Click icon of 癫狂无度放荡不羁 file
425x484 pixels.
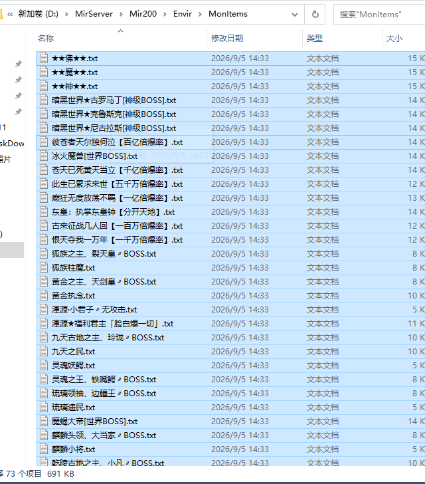[44, 197]
